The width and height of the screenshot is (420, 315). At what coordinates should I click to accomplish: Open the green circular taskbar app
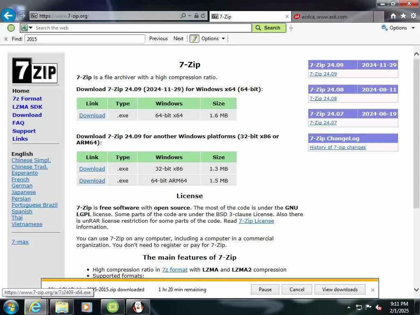pos(112,307)
